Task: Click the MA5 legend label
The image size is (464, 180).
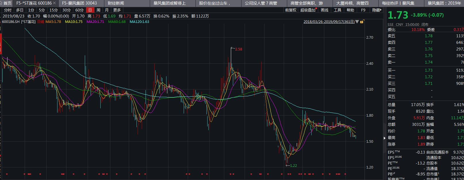Action: [x=53, y=22]
